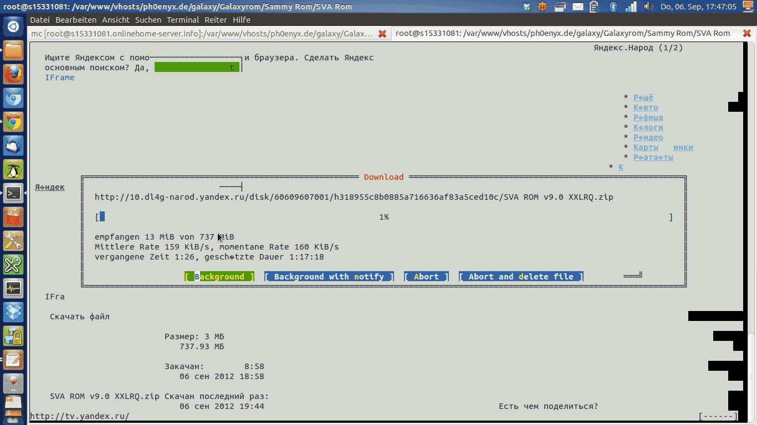The image size is (757, 425).
Task: Click the status bar URL http://tv.yandex.ru/
Action: tap(79, 416)
